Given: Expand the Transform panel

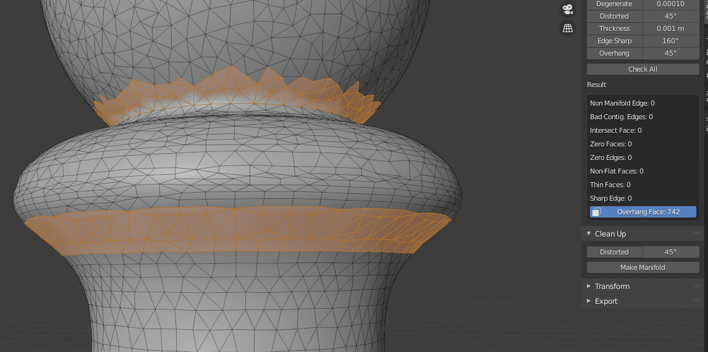Looking at the screenshot, I should pos(589,286).
